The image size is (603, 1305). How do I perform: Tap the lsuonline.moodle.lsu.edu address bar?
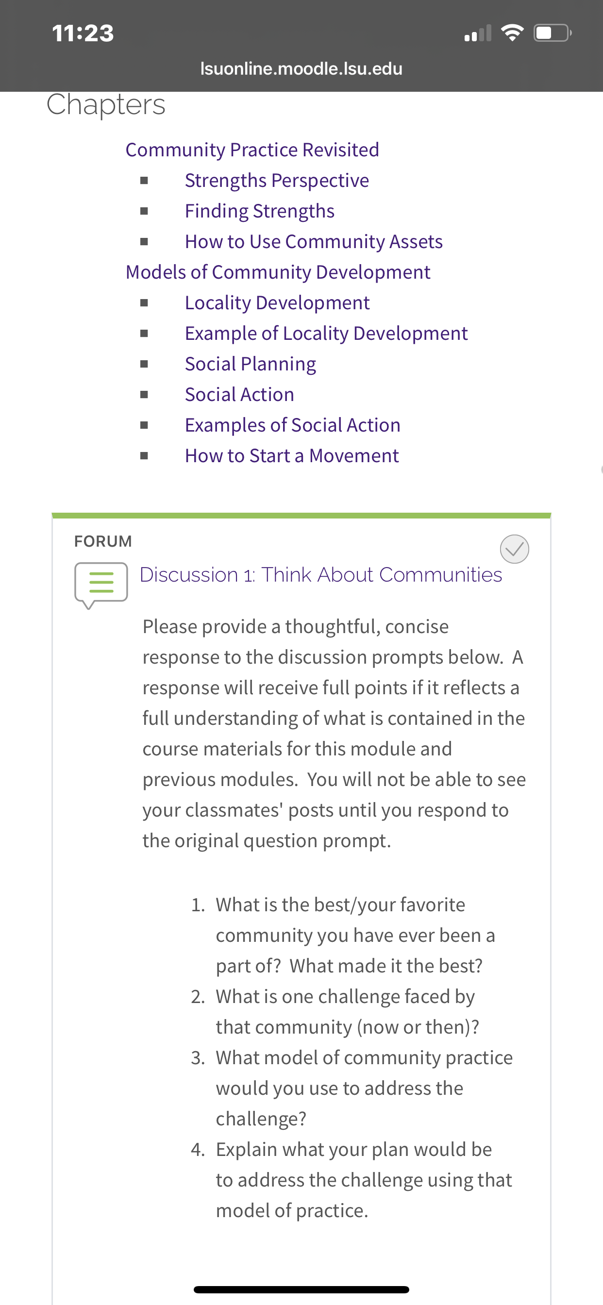coord(301,68)
